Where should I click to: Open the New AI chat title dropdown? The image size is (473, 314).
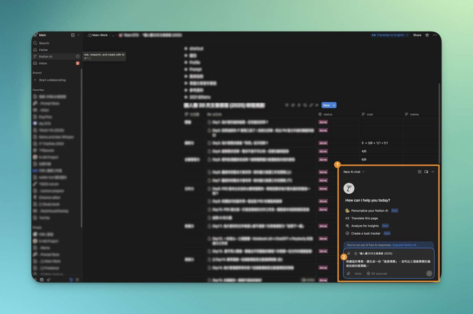pos(354,172)
